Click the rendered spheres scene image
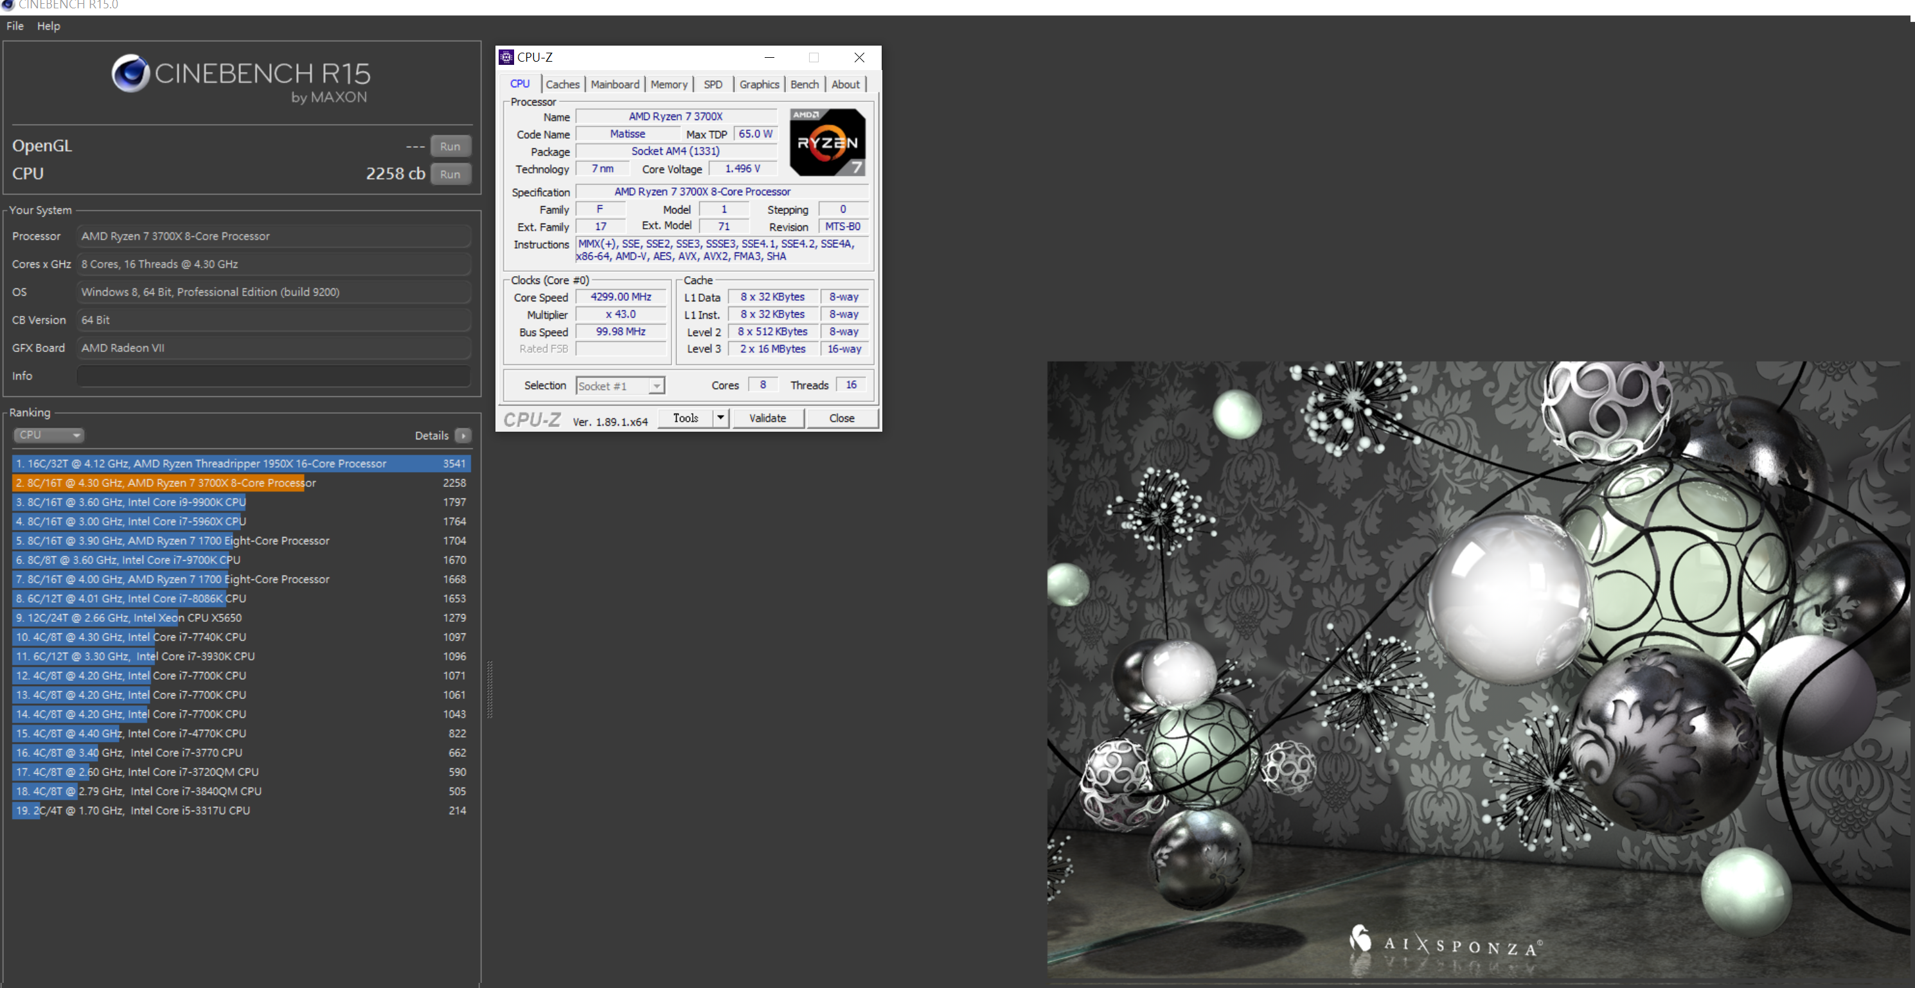This screenshot has height=988, width=1915. (x=1477, y=670)
